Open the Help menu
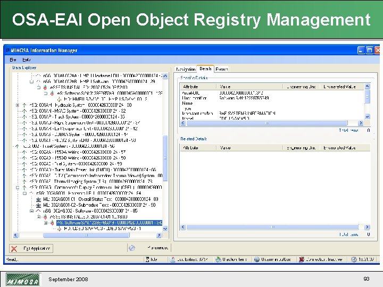383x287 pixels. pyautogui.click(x=27, y=60)
